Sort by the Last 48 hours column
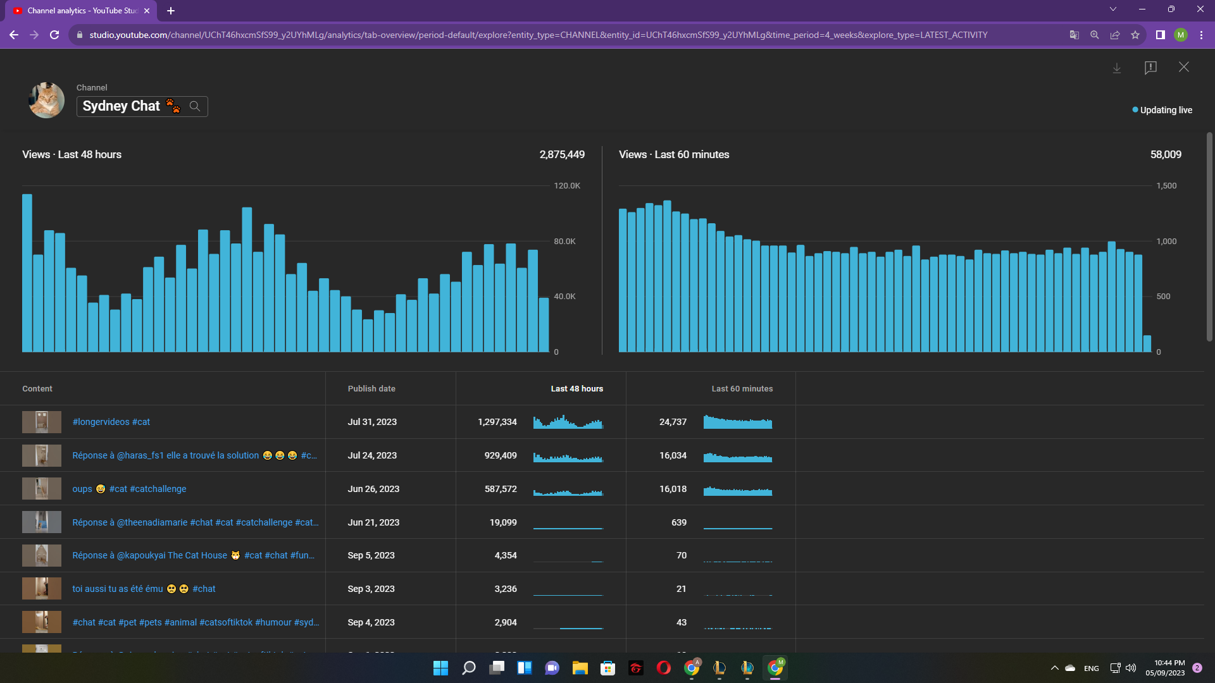The image size is (1215, 683). pos(576,389)
